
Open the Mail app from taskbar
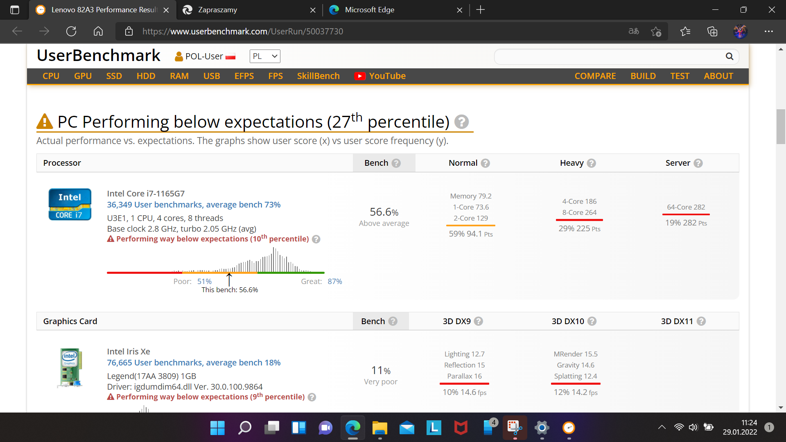point(407,428)
